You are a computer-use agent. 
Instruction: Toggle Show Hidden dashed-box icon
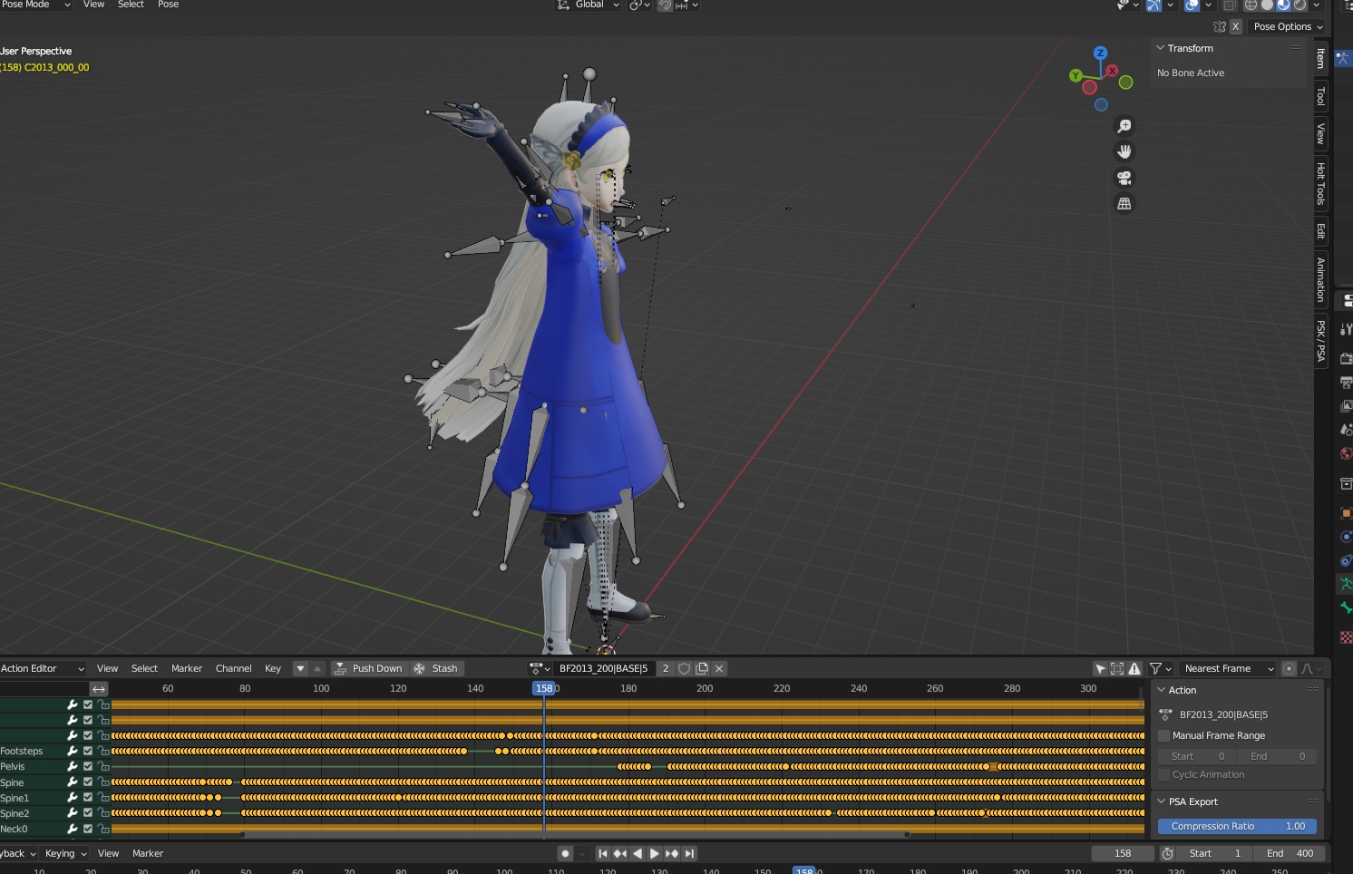1117,668
